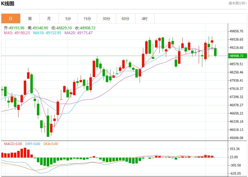Click the 收:48908.72 close price value

click(85, 28)
